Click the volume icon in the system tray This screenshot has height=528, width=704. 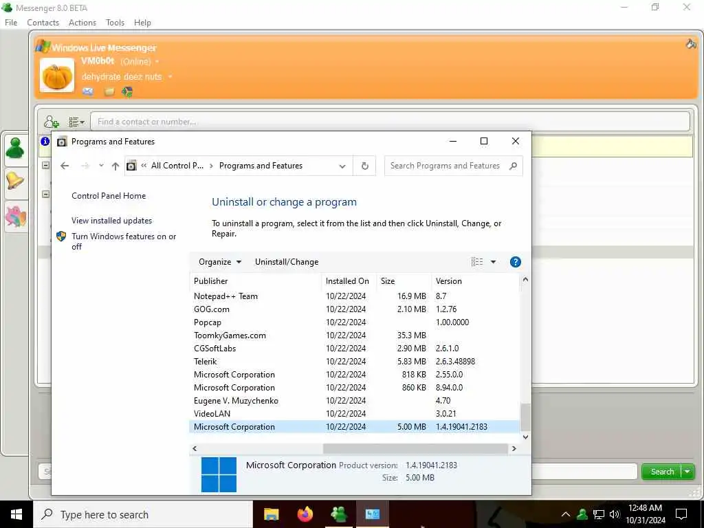pos(615,514)
